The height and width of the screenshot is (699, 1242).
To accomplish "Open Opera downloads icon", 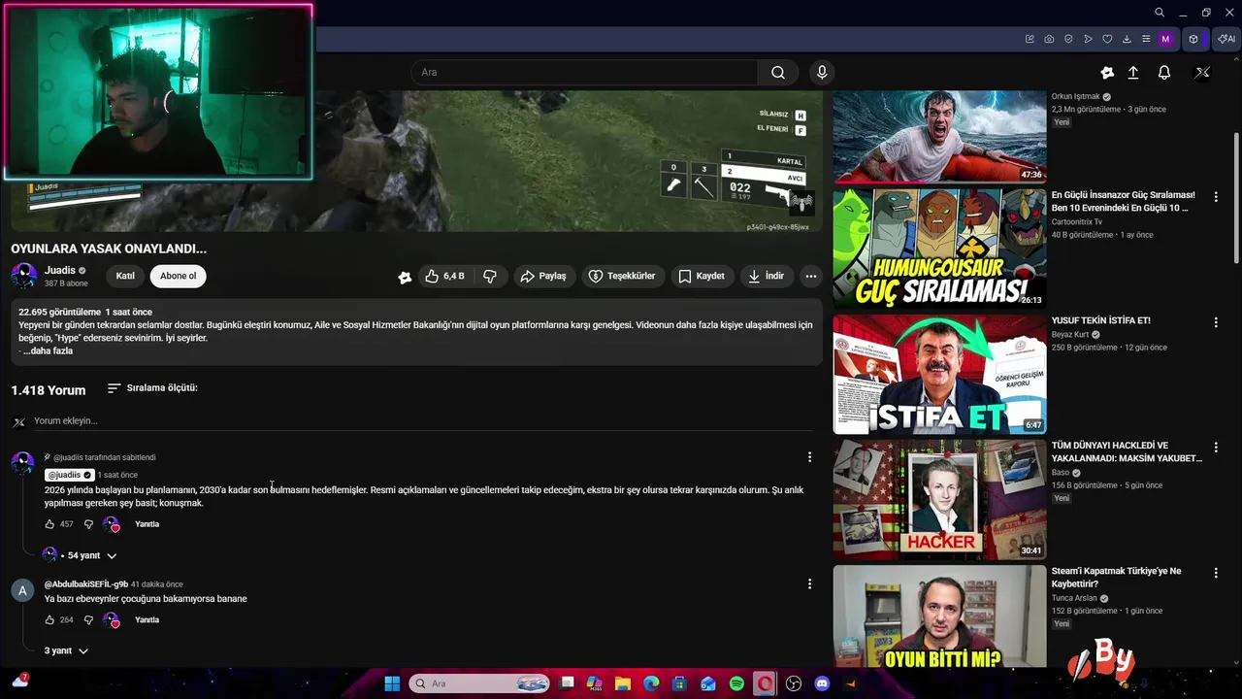I will (x=1127, y=39).
